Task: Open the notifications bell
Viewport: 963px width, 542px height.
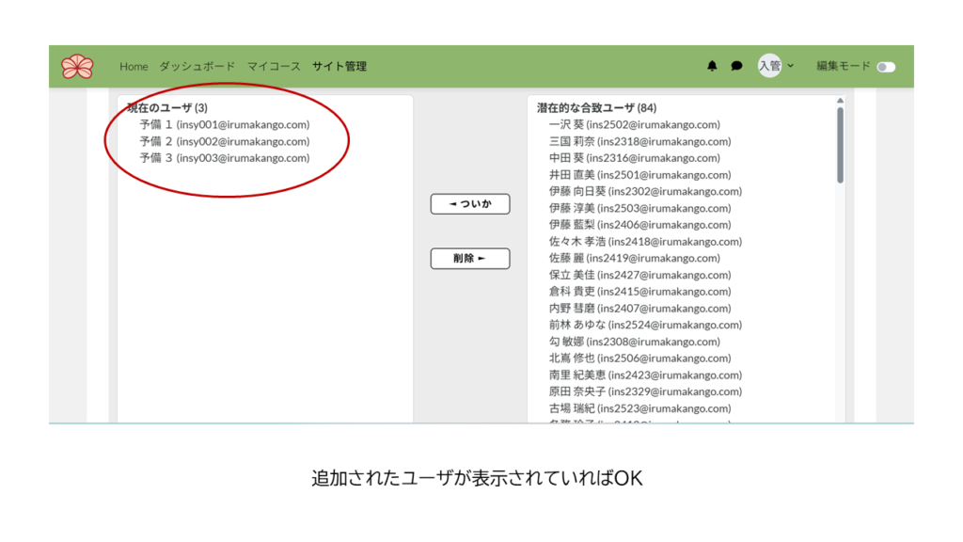Action: pyautogui.click(x=712, y=66)
